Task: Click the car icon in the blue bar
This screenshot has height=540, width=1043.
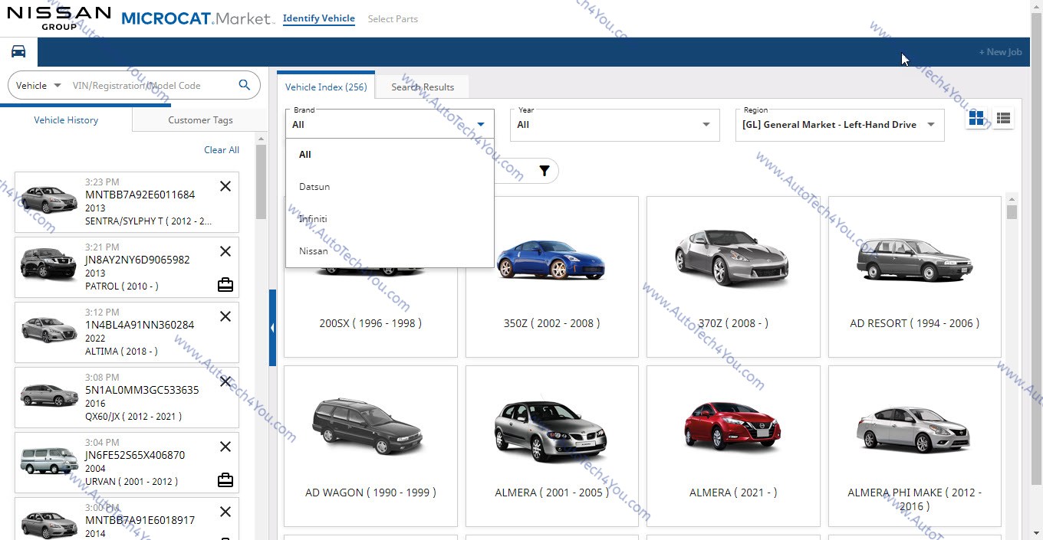Action: click(x=18, y=51)
